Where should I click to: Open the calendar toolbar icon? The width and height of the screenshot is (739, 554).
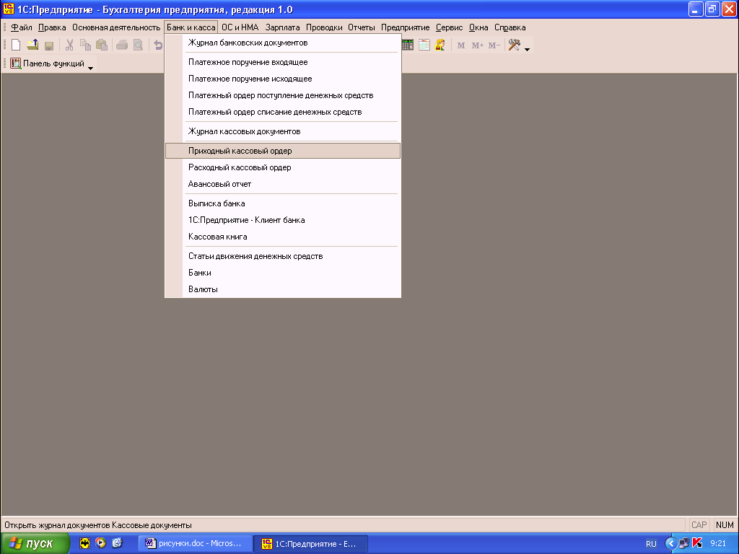click(424, 45)
